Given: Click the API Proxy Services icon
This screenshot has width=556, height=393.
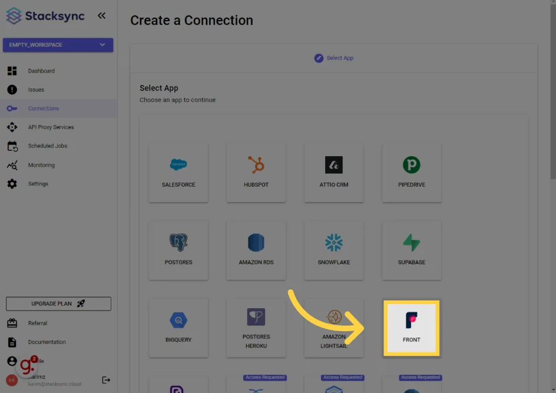Looking at the screenshot, I should [x=12, y=127].
